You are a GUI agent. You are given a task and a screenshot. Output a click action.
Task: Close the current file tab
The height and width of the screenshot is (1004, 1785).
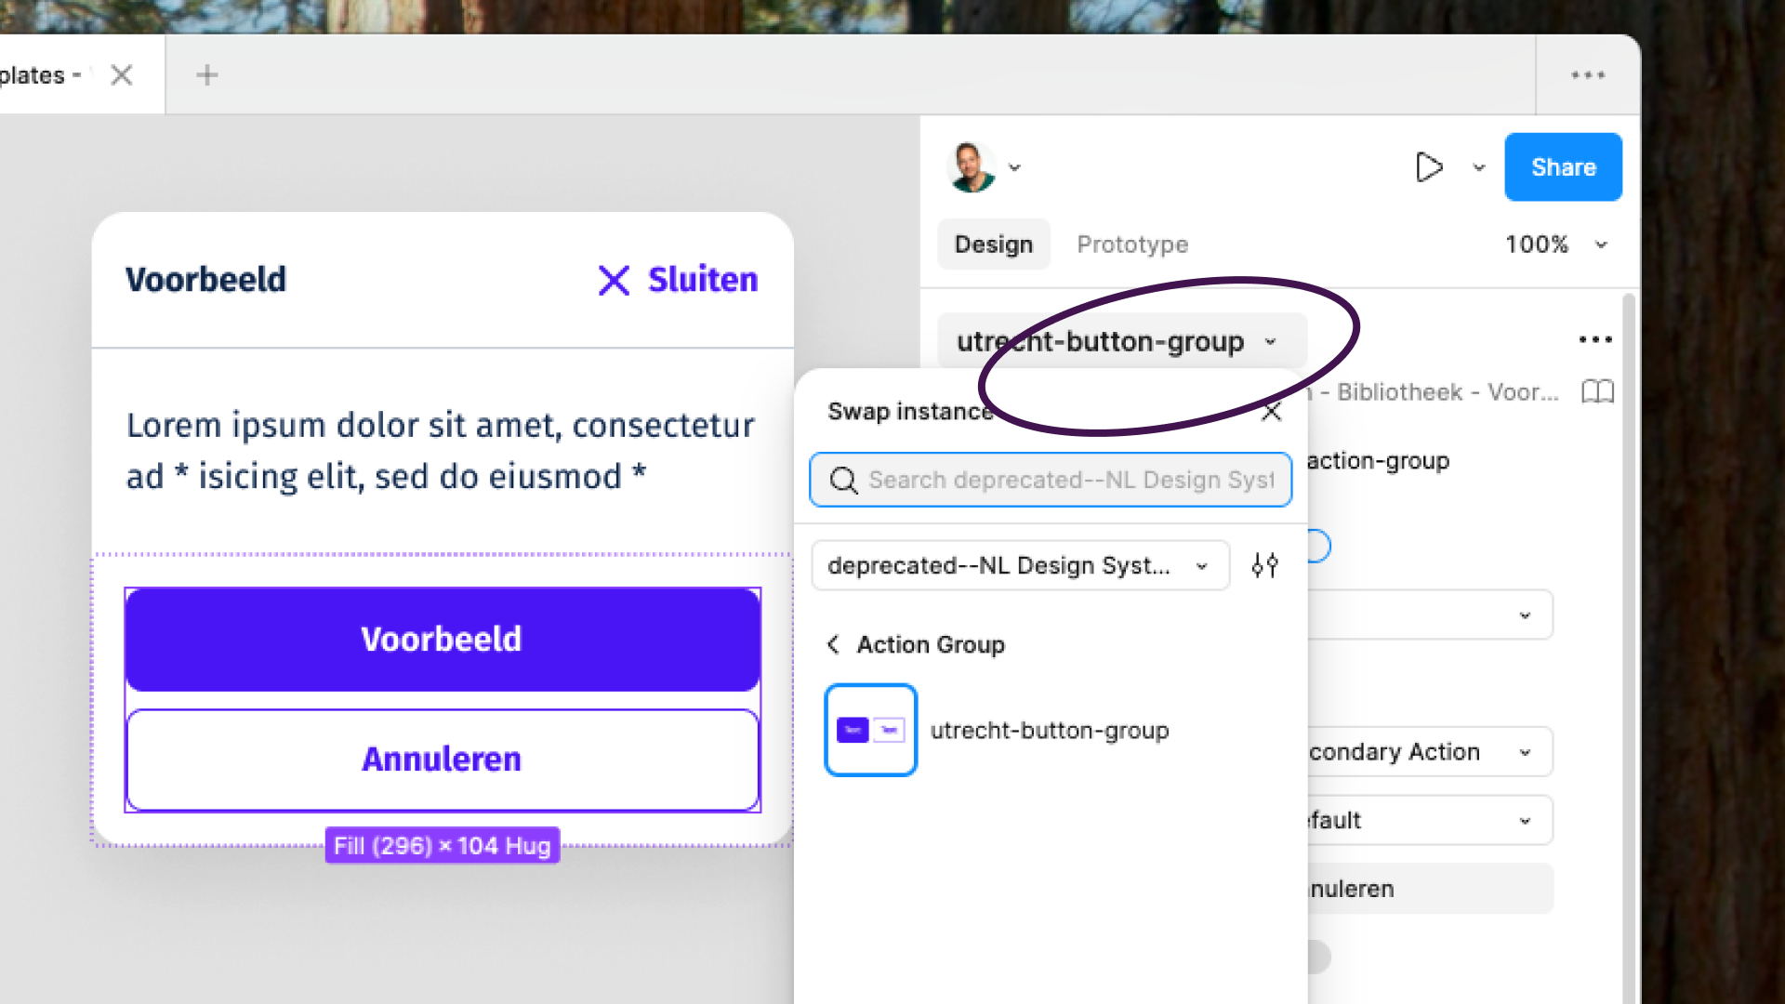122,75
